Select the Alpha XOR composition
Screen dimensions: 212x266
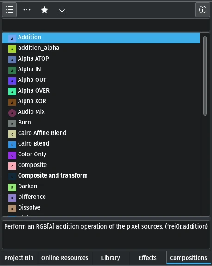tap(101, 101)
